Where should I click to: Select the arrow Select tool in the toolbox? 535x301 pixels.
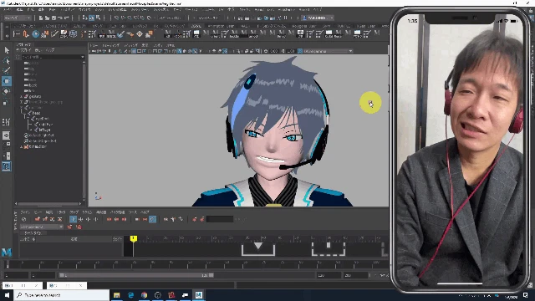[x=7, y=50]
